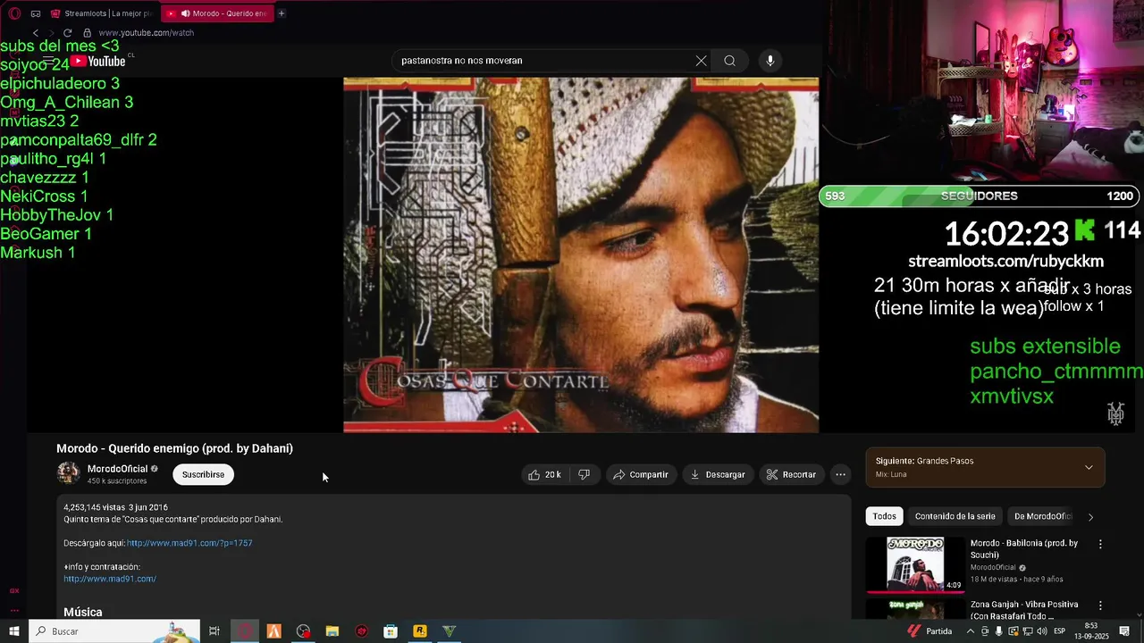The height and width of the screenshot is (643, 1144).
Task: Start voice search with microphone icon
Action: (x=770, y=61)
